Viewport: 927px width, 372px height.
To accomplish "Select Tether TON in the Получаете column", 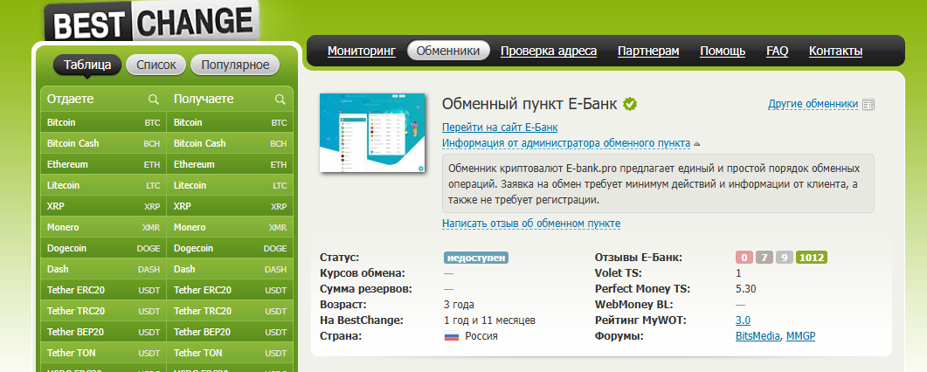I will tap(230, 353).
